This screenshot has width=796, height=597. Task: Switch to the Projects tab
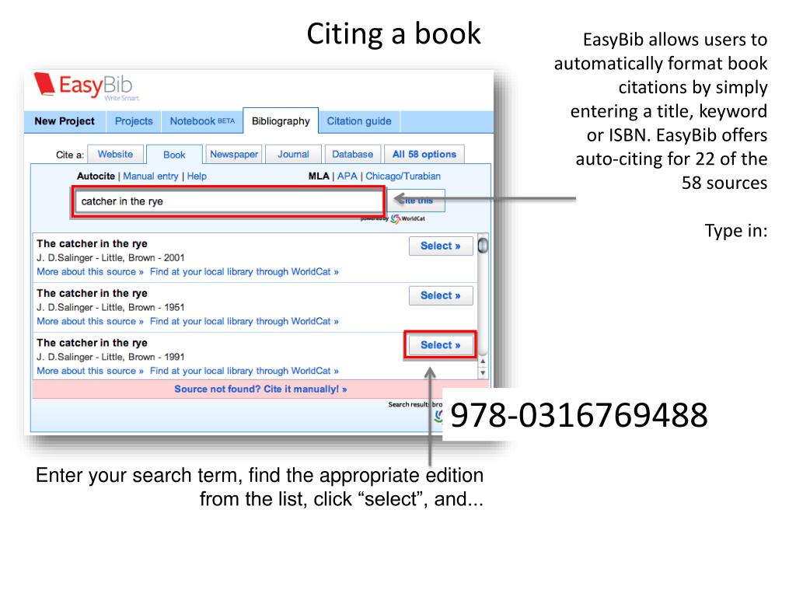[x=134, y=121]
